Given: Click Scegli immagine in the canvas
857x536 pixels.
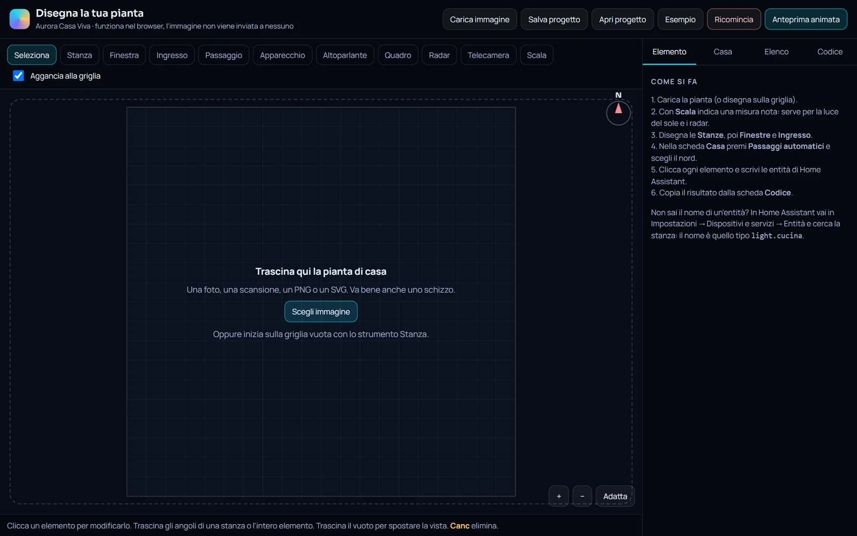Looking at the screenshot, I should [321, 311].
